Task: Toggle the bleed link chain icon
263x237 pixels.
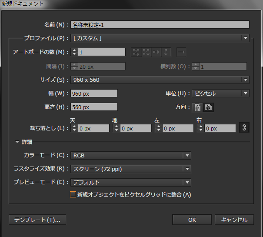Action: 244,128
